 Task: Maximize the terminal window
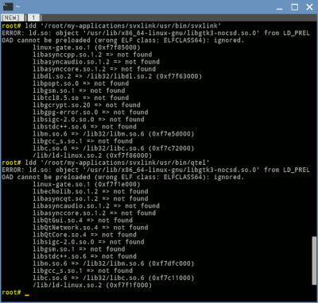click(x=294, y=7)
